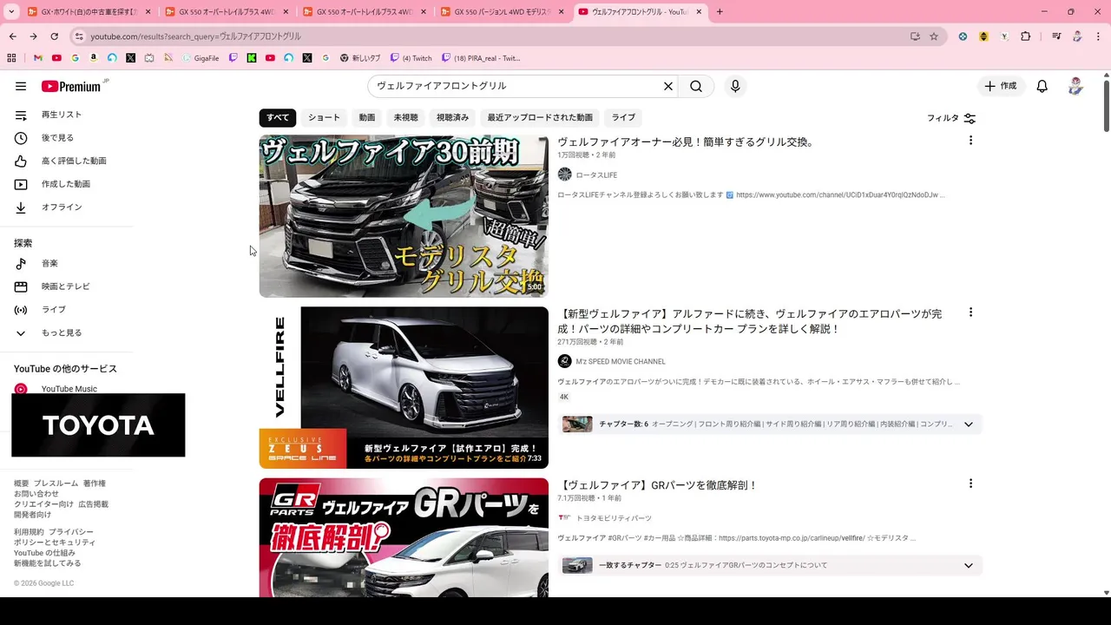Open a new browser tab

coord(720,11)
